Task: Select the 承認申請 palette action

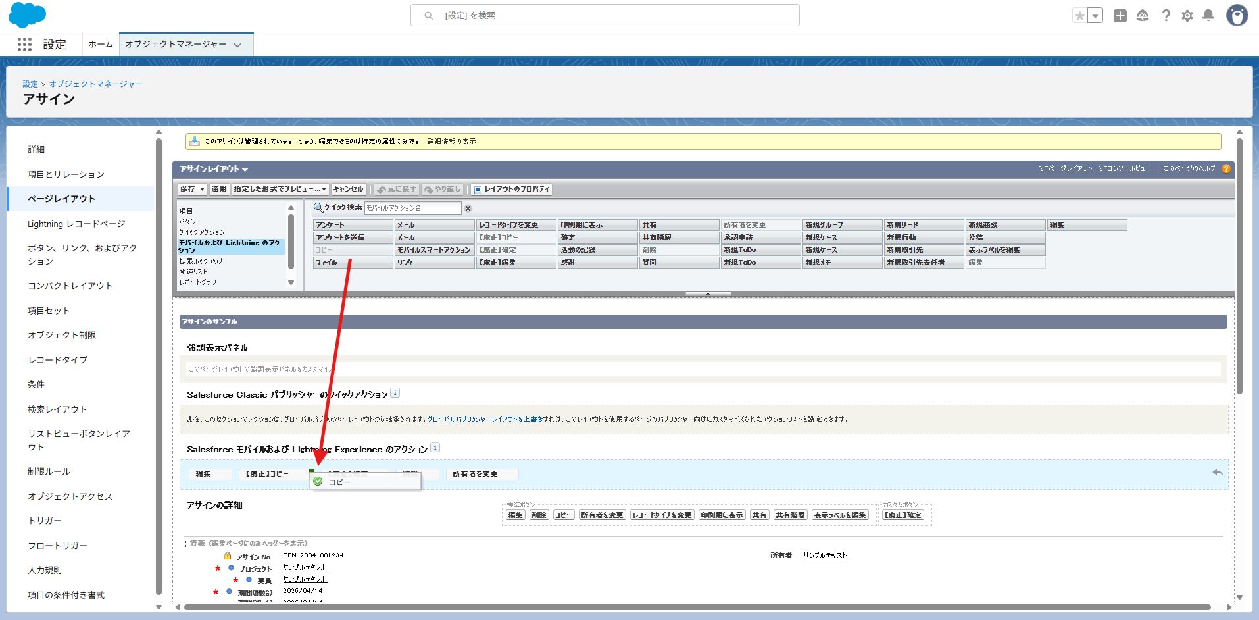Action: (x=760, y=238)
